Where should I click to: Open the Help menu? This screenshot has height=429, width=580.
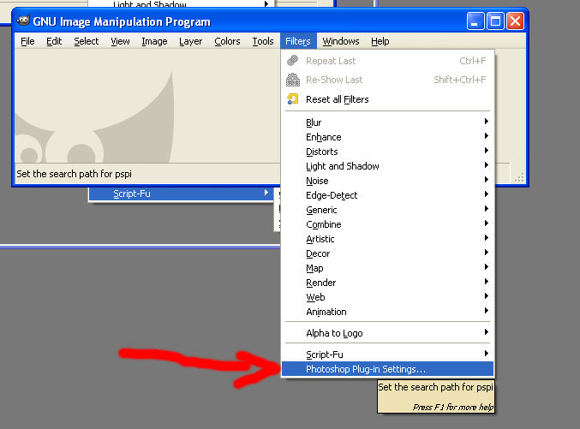click(x=380, y=41)
